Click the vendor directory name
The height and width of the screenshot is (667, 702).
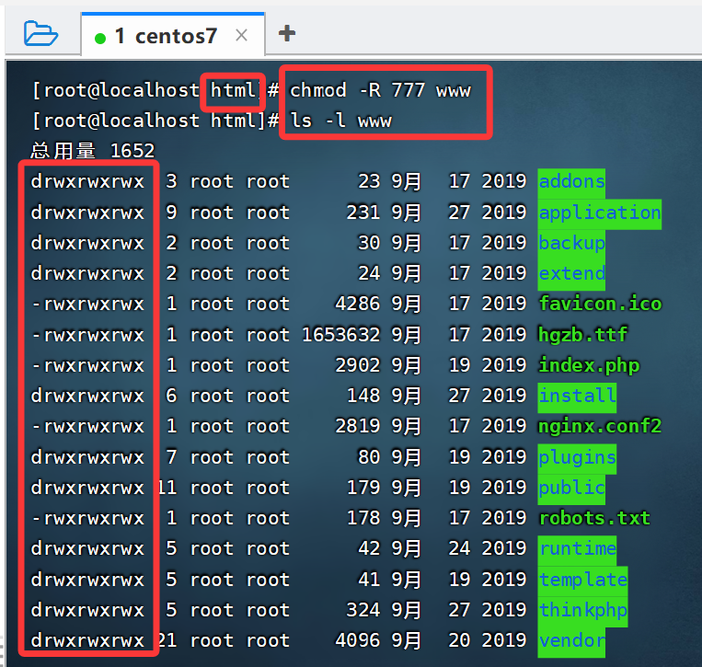(571, 641)
